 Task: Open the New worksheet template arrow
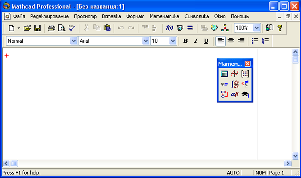point(19,28)
